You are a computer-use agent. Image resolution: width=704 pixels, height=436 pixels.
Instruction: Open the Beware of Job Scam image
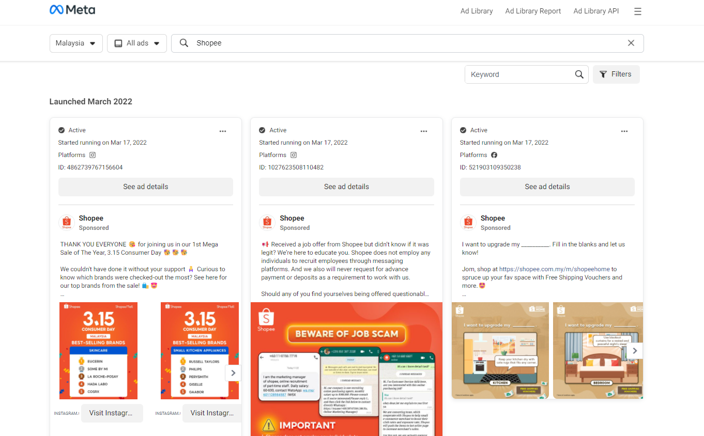point(346,369)
